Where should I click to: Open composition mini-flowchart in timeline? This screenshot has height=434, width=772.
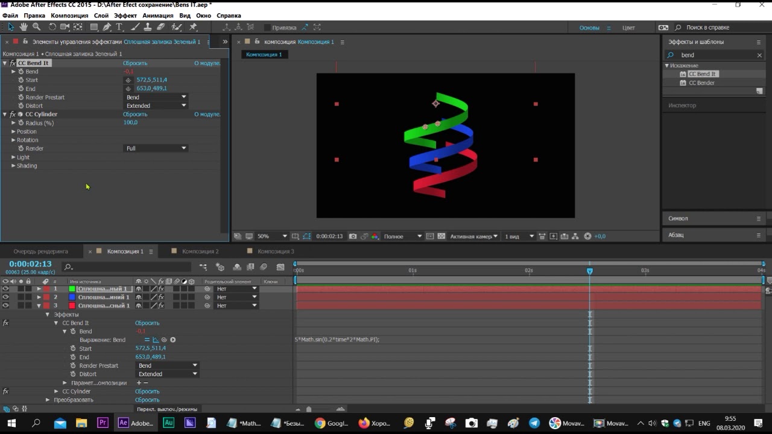click(x=203, y=267)
